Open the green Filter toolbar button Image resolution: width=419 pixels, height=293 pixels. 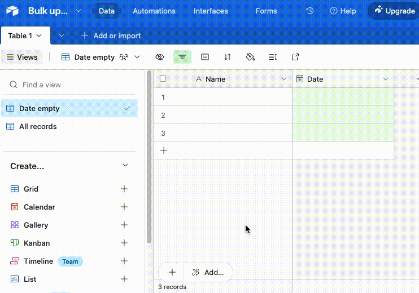coord(182,57)
